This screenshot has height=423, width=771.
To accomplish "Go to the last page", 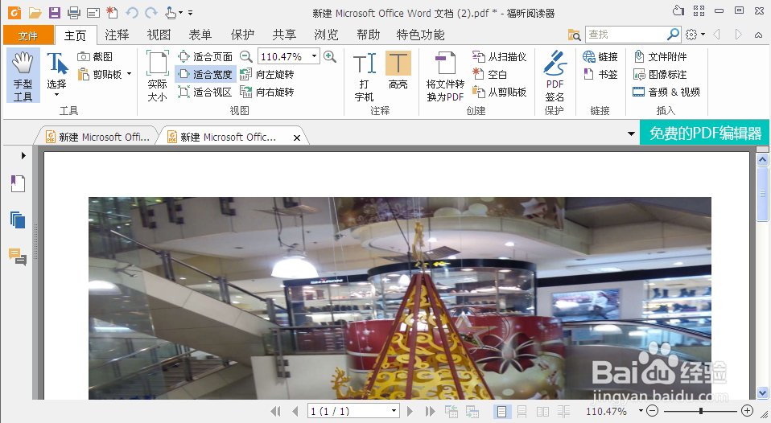I will point(430,411).
